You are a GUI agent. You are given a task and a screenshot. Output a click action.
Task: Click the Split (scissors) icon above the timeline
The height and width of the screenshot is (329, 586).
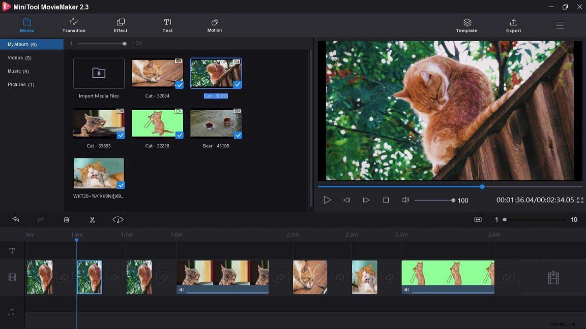tap(92, 219)
